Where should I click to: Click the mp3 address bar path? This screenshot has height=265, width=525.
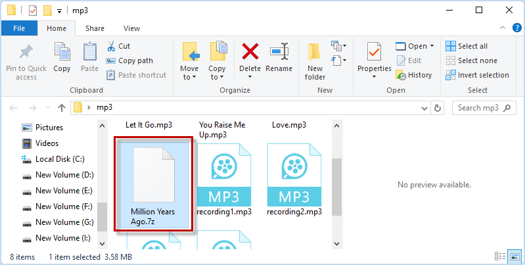(x=104, y=108)
